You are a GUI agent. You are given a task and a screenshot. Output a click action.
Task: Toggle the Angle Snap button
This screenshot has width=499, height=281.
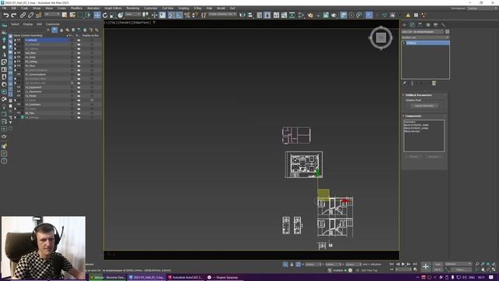[179, 15]
